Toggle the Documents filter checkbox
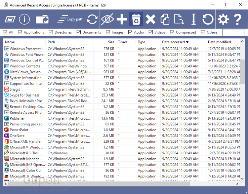The width and height of the screenshot is (248, 194). pos(79,32)
